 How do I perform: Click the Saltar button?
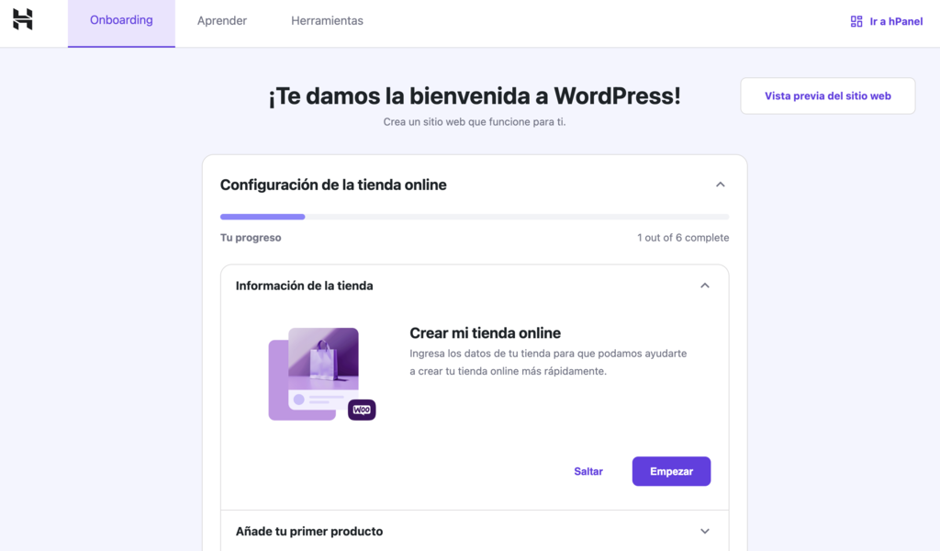(588, 471)
